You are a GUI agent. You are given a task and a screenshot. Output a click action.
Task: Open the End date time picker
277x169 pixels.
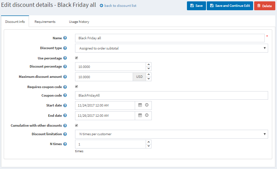(x=147, y=115)
